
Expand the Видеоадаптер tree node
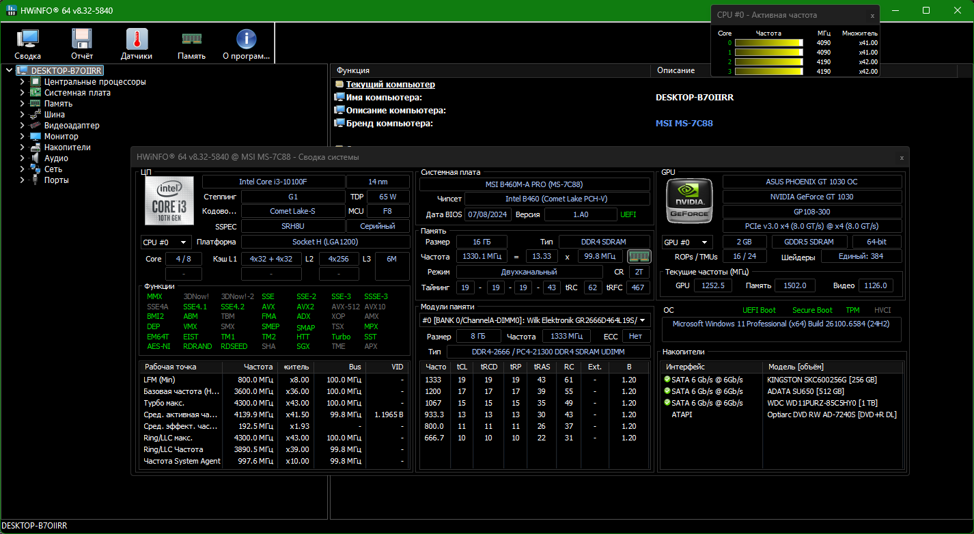[x=23, y=126]
